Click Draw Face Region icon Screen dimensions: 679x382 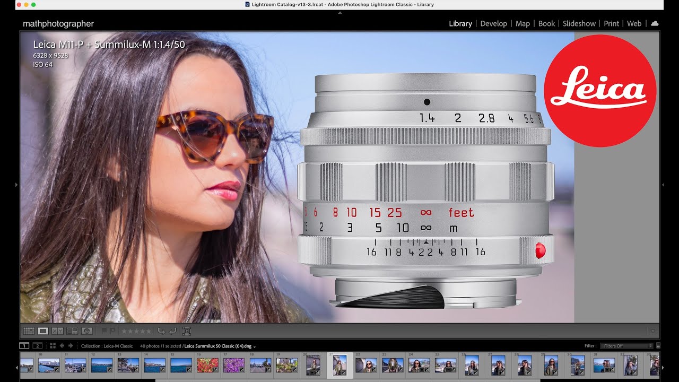(186, 331)
